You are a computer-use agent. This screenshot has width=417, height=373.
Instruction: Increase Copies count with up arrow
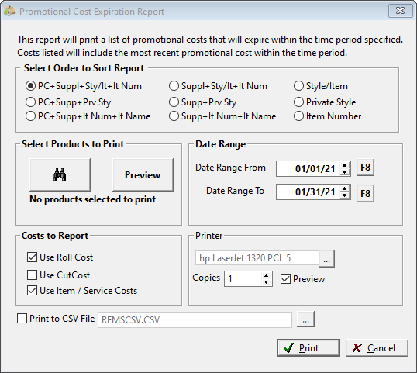tap(266, 275)
